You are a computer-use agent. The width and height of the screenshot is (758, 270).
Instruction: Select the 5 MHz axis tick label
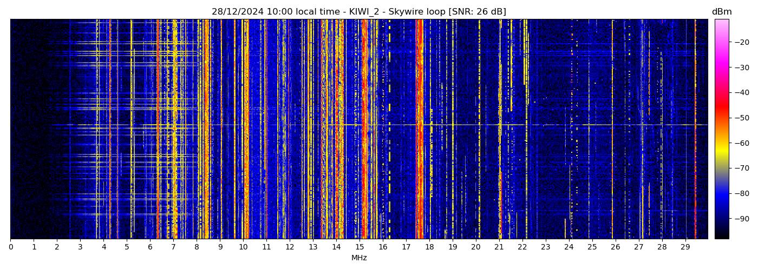(x=127, y=247)
